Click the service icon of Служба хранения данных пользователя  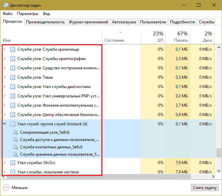click(x=15, y=154)
